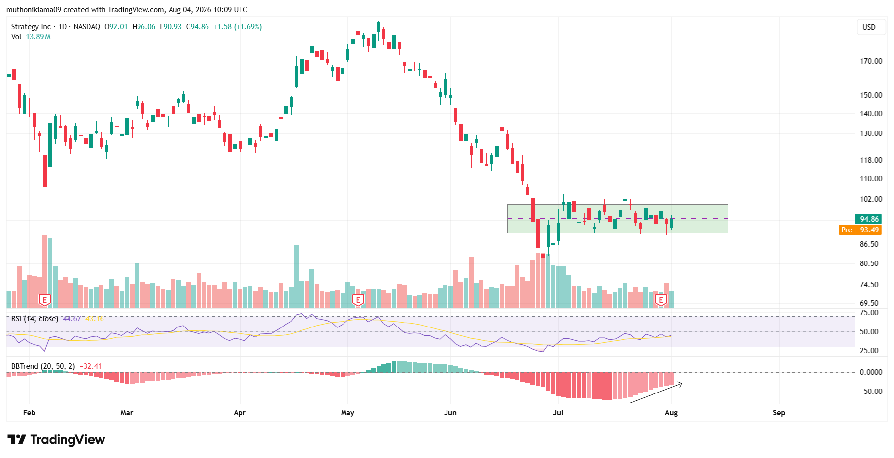Click the BBTrend (20, 50, 2) indicator label

click(x=43, y=366)
